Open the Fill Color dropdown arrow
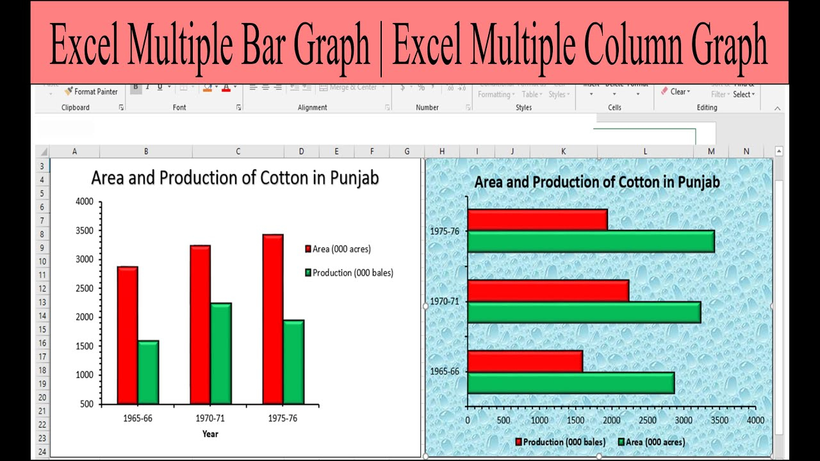Screen dimensions: 820x461 [x=217, y=86]
